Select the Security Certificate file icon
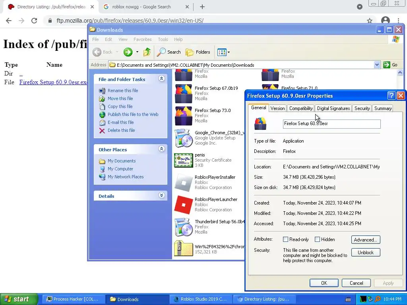Screen dimensions: 407x305 point(184,160)
